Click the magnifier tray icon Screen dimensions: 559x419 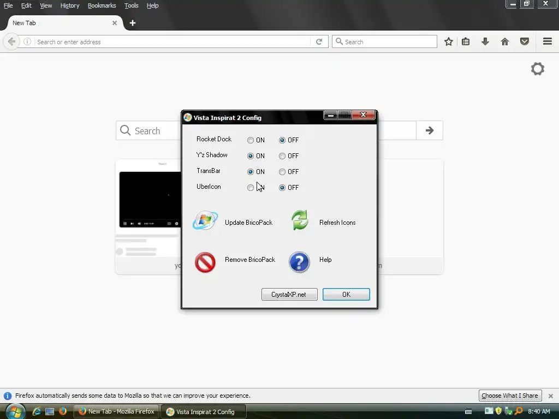coord(519,411)
